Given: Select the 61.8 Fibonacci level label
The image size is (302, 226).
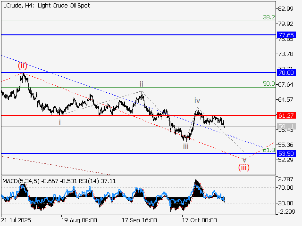Looking at the screenshot, I should click(x=268, y=150).
